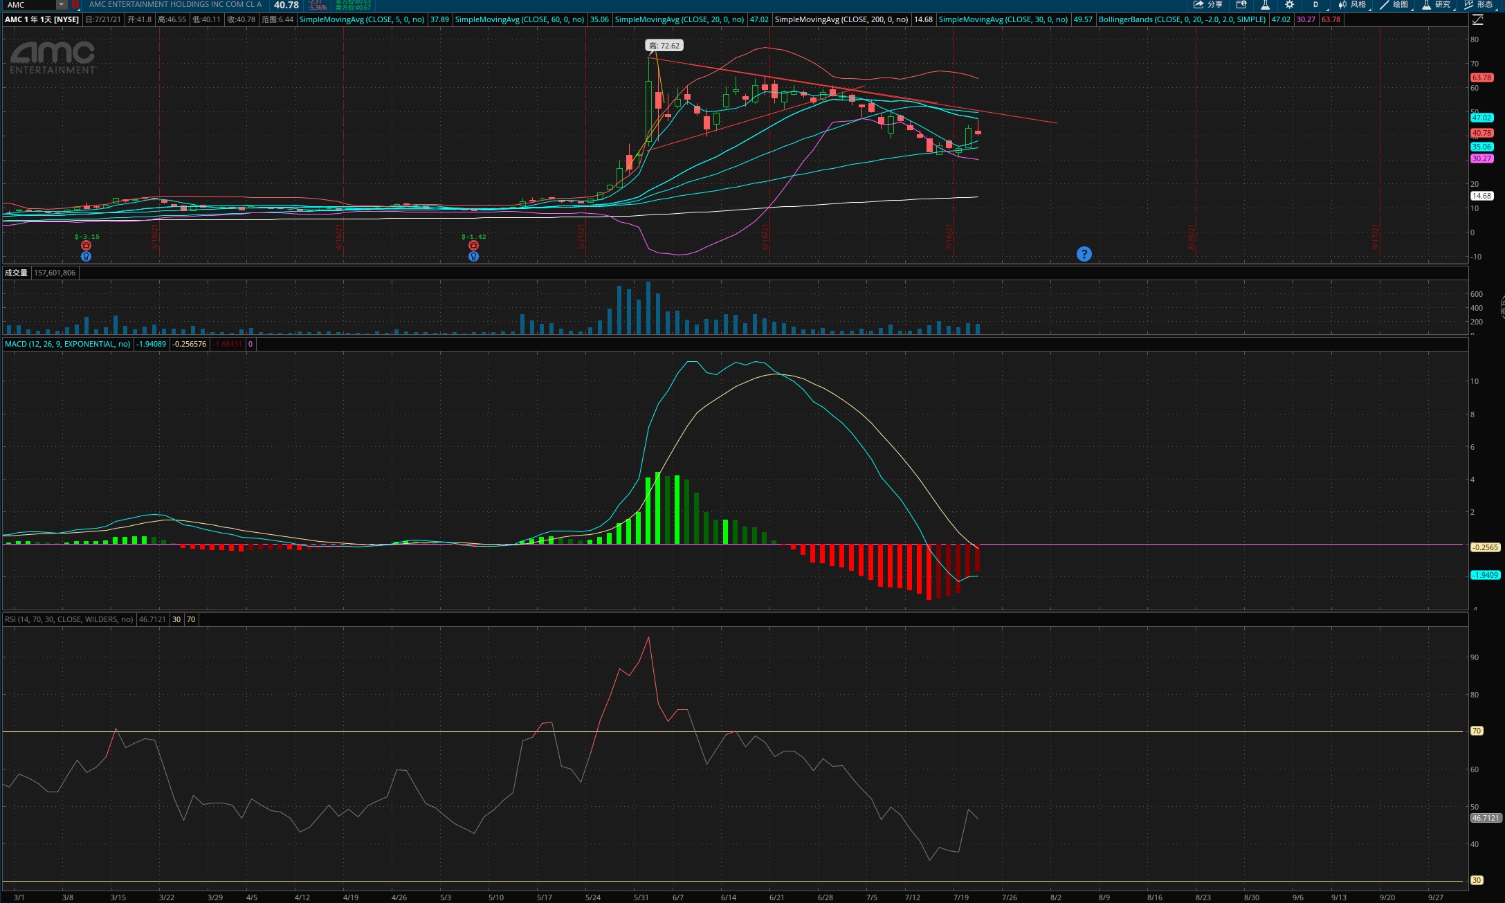Viewport: 1505px width, 903px height.
Task: Open the symbol dropdown arrow next to AMC
Action: (x=62, y=5)
